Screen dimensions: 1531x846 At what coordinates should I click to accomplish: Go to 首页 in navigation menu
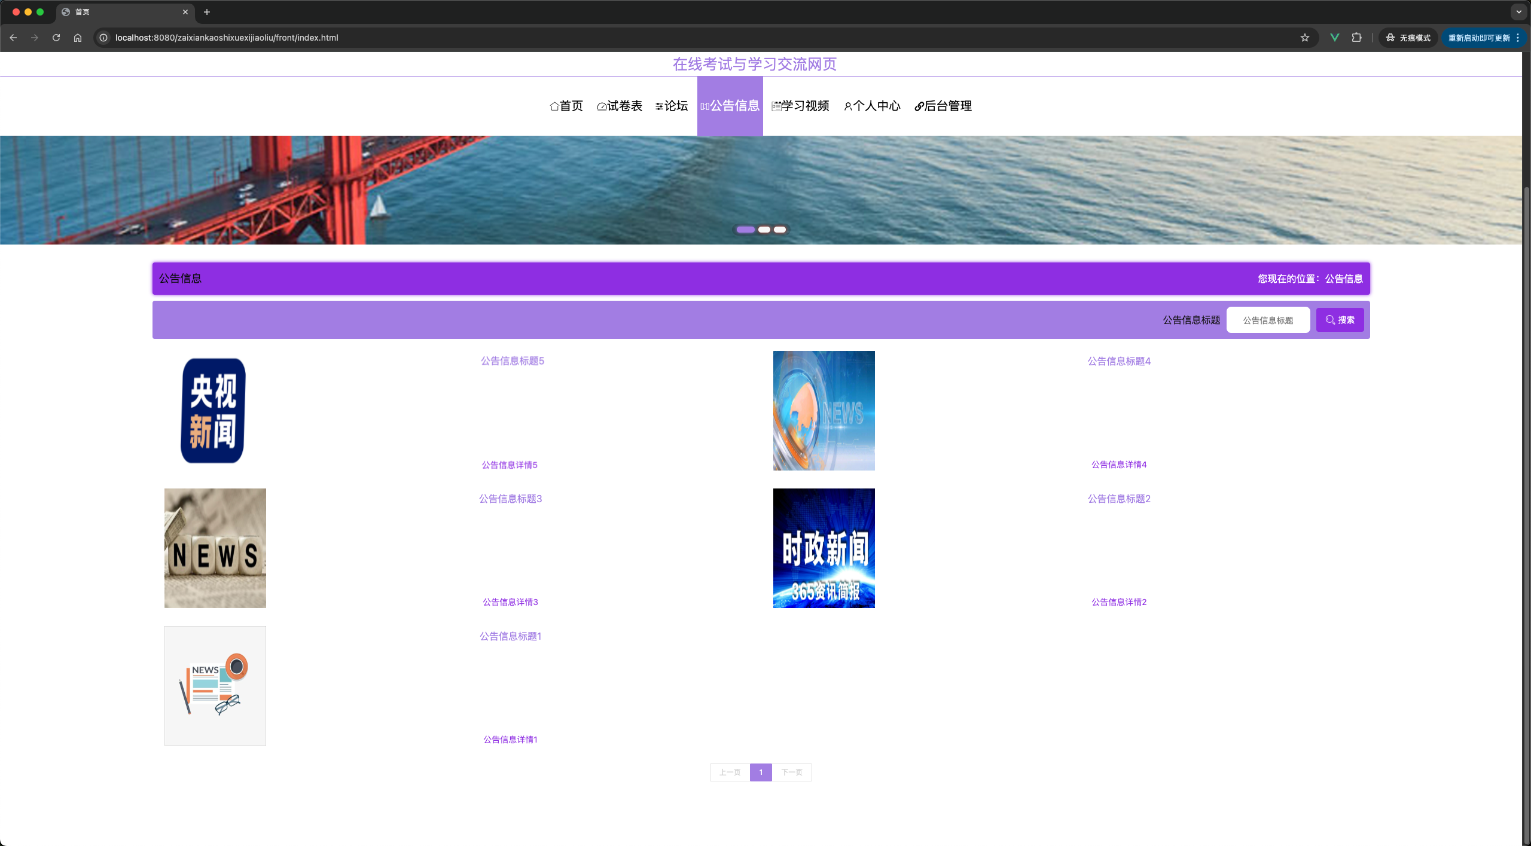click(566, 106)
